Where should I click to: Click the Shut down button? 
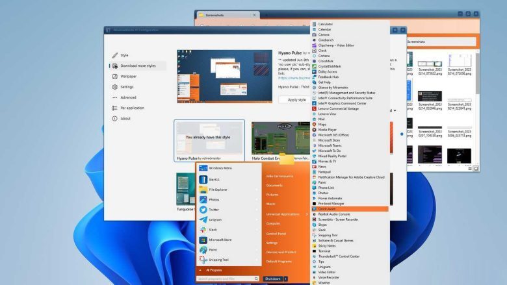pyautogui.click(x=272, y=279)
